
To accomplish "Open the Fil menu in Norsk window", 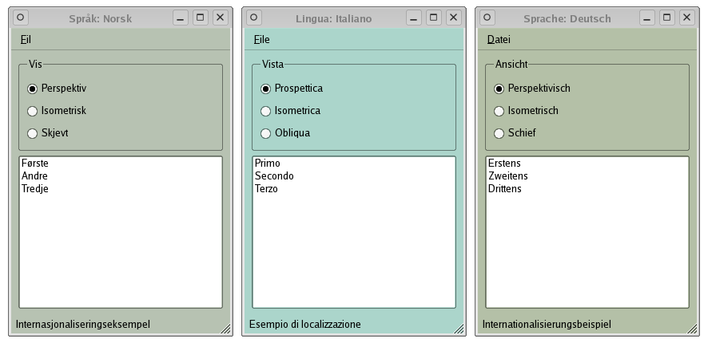I will click(x=25, y=39).
